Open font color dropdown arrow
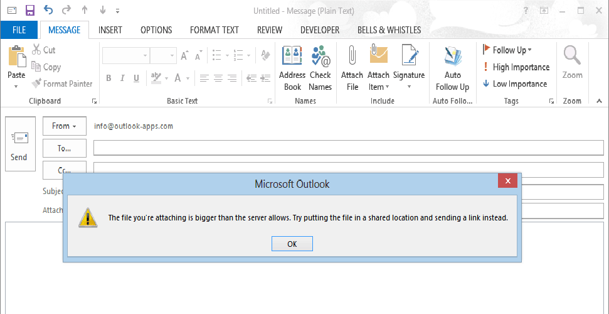 188,78
